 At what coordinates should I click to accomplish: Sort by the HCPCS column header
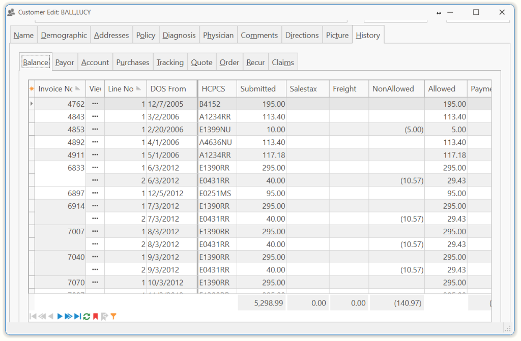coord(217,88)
